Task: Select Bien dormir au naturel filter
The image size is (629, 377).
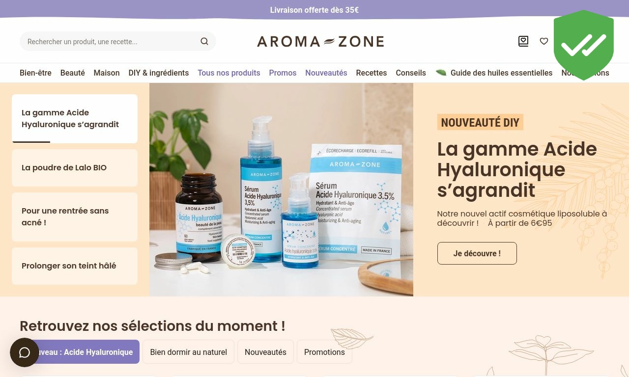Action: click(x=189, y=352)
